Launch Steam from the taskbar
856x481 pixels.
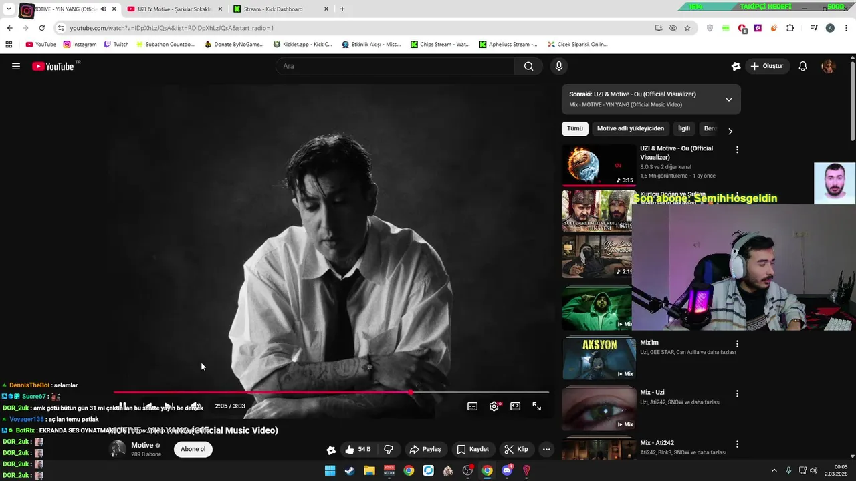coord(350,470)
